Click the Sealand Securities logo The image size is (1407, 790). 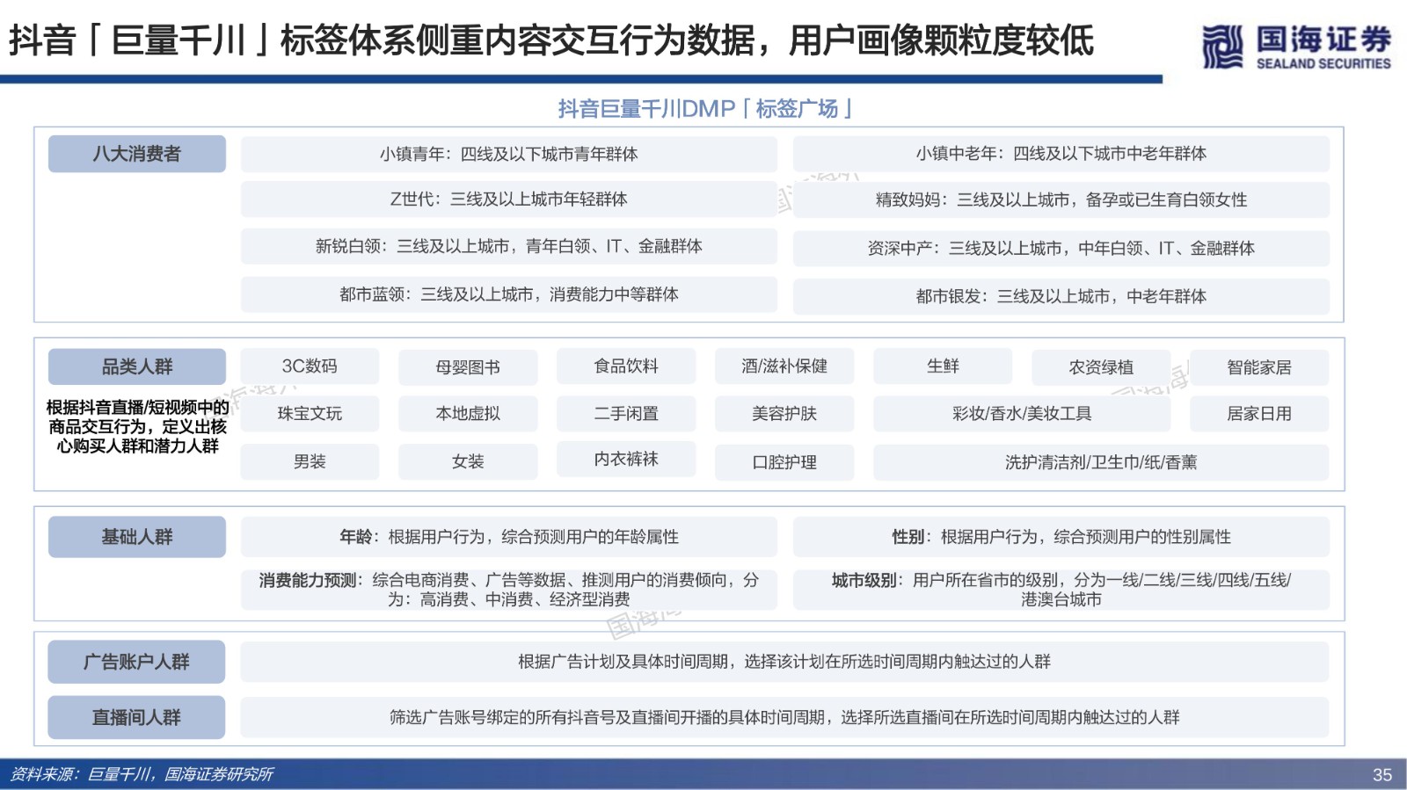pyautogui.click(x=1296, y=47)
